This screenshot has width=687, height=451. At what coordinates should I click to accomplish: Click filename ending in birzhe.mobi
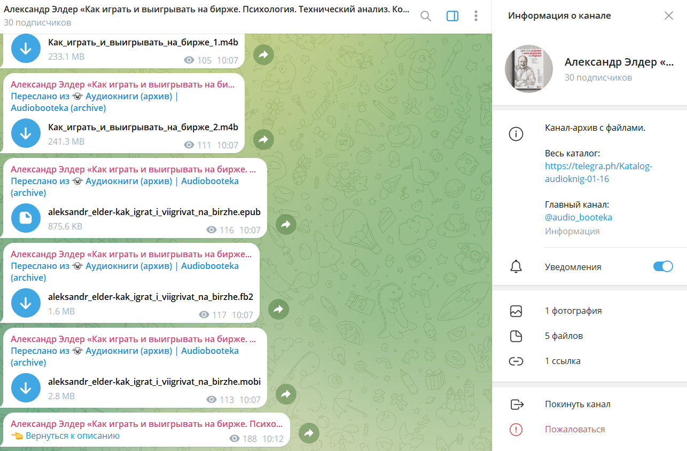154,382
